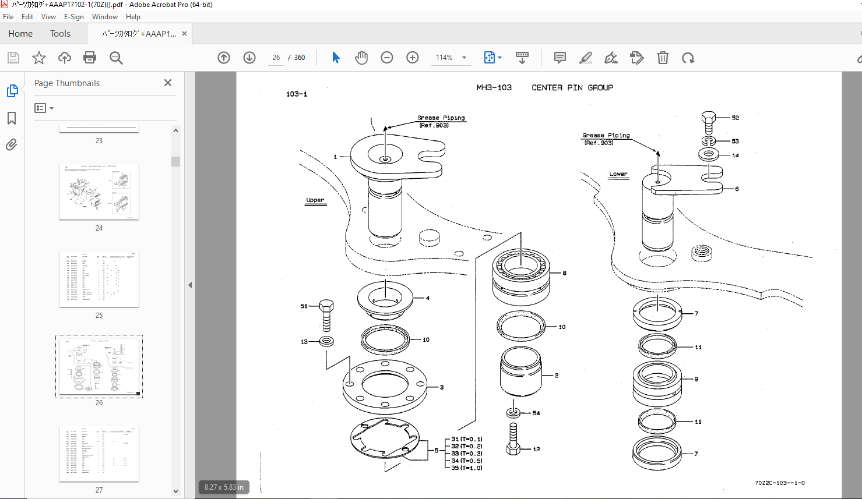Click the '31 (T=0.1)' shim label

(x=467, y=439)
